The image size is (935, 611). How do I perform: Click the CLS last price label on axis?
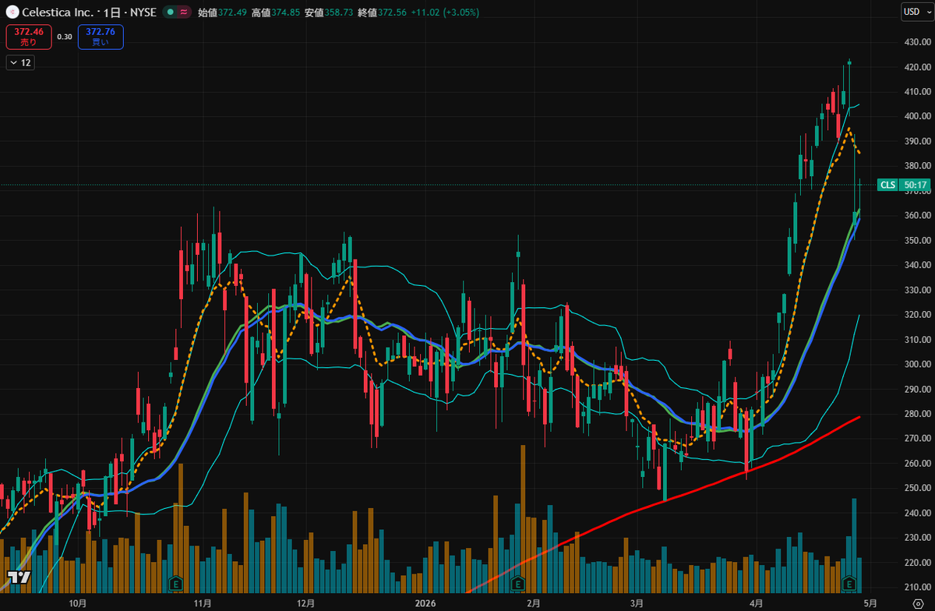(887, 185)
